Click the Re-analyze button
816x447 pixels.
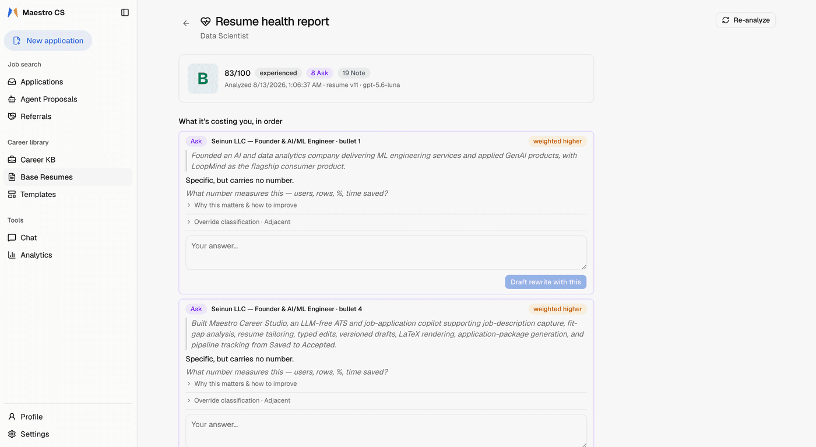[x=745, y=20]
